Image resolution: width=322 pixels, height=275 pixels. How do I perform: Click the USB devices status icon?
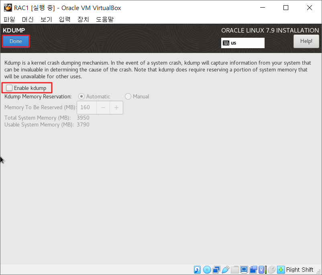[x=226, y=269]
